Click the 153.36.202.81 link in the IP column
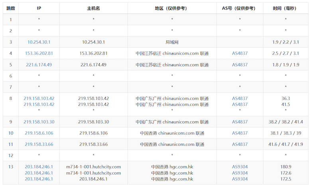311x188 pixels. click(39, 53)
